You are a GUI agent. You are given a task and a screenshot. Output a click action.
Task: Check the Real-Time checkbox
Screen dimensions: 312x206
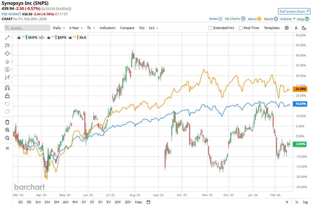(241, 28)
